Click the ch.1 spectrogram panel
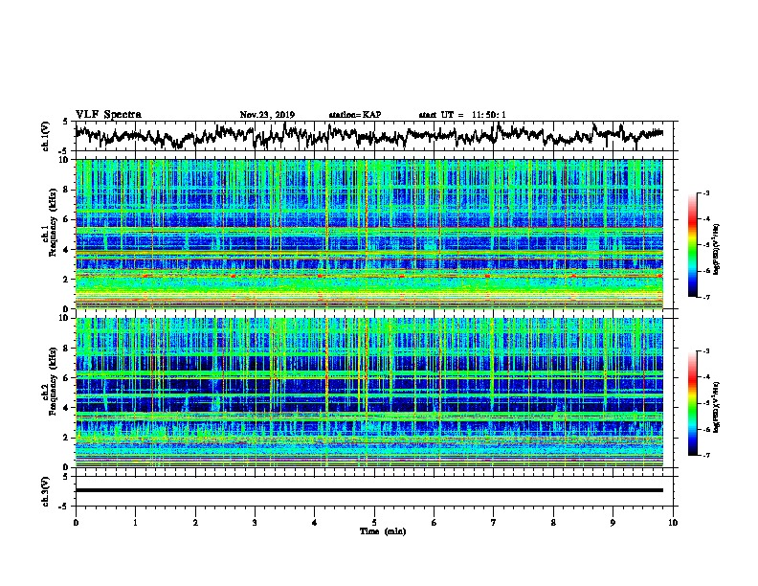 click(369, 234)
